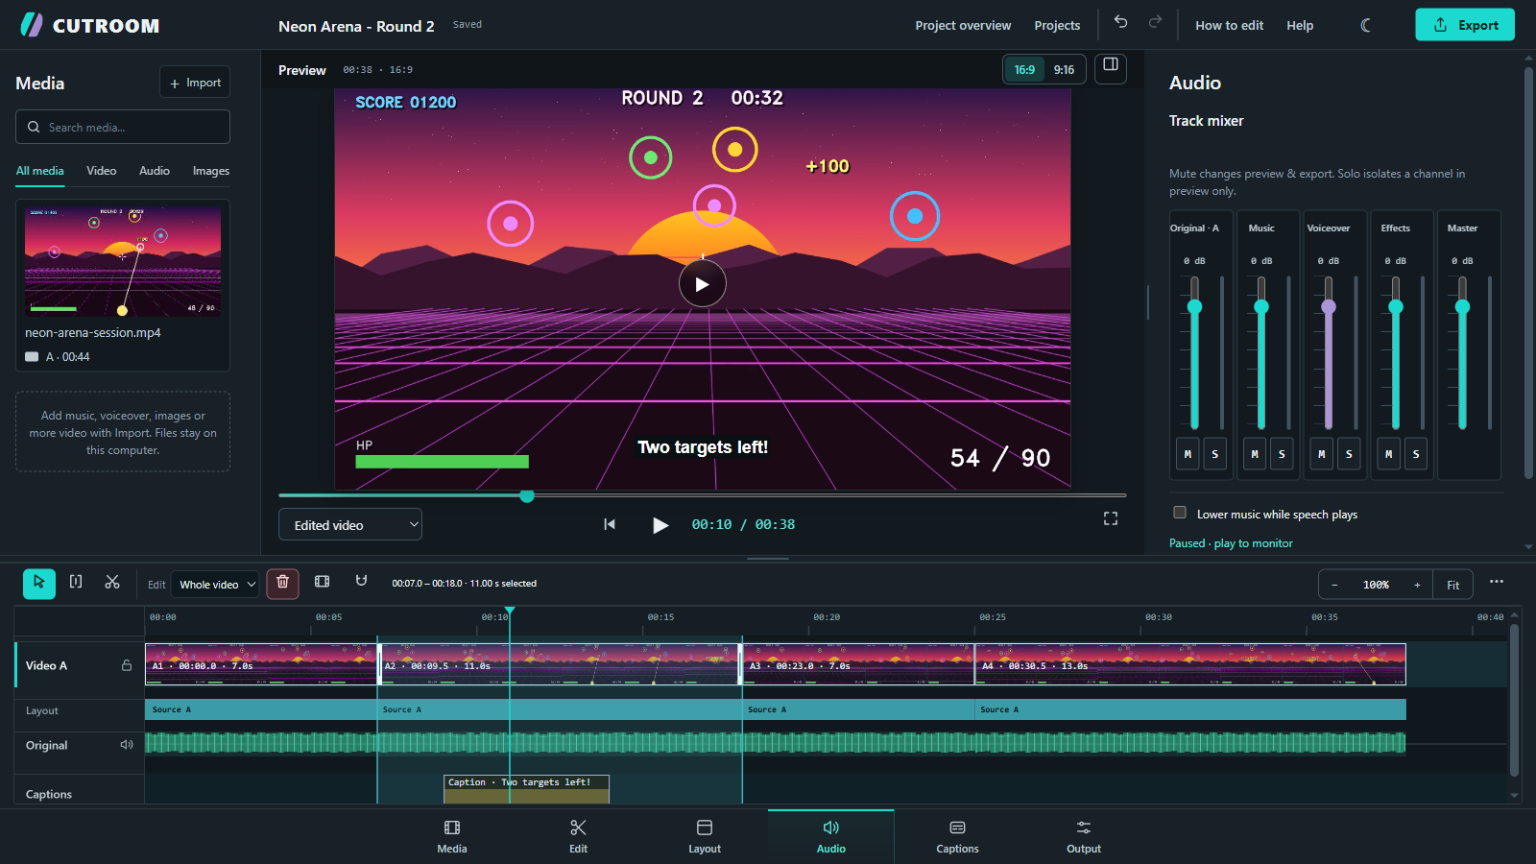Click the film frame icon in timeline toolbar
The height and width of the screenshot is (864, 1536).
click(x=323, y=582)
